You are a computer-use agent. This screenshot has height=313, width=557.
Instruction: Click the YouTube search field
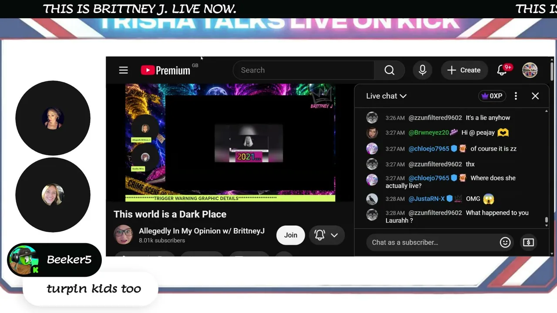point(304,70)
